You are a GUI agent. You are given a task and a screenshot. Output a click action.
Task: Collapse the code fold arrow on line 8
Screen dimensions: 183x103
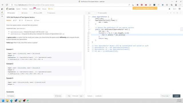tap(90, 29)
